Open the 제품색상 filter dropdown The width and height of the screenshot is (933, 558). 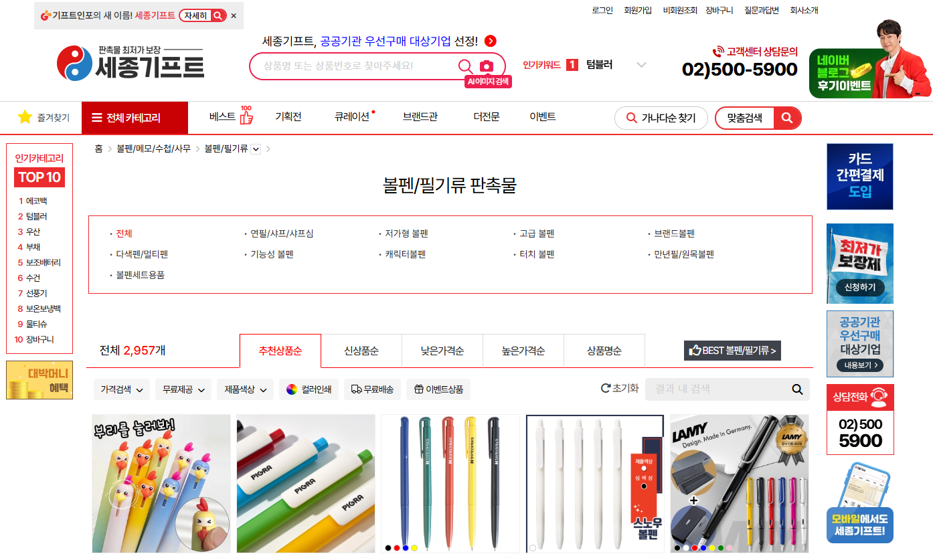245,389
